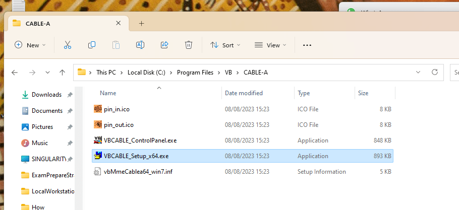Click the Setup Information type cell
This screenshot has width=459, height=210.
[x=322, y=171]
